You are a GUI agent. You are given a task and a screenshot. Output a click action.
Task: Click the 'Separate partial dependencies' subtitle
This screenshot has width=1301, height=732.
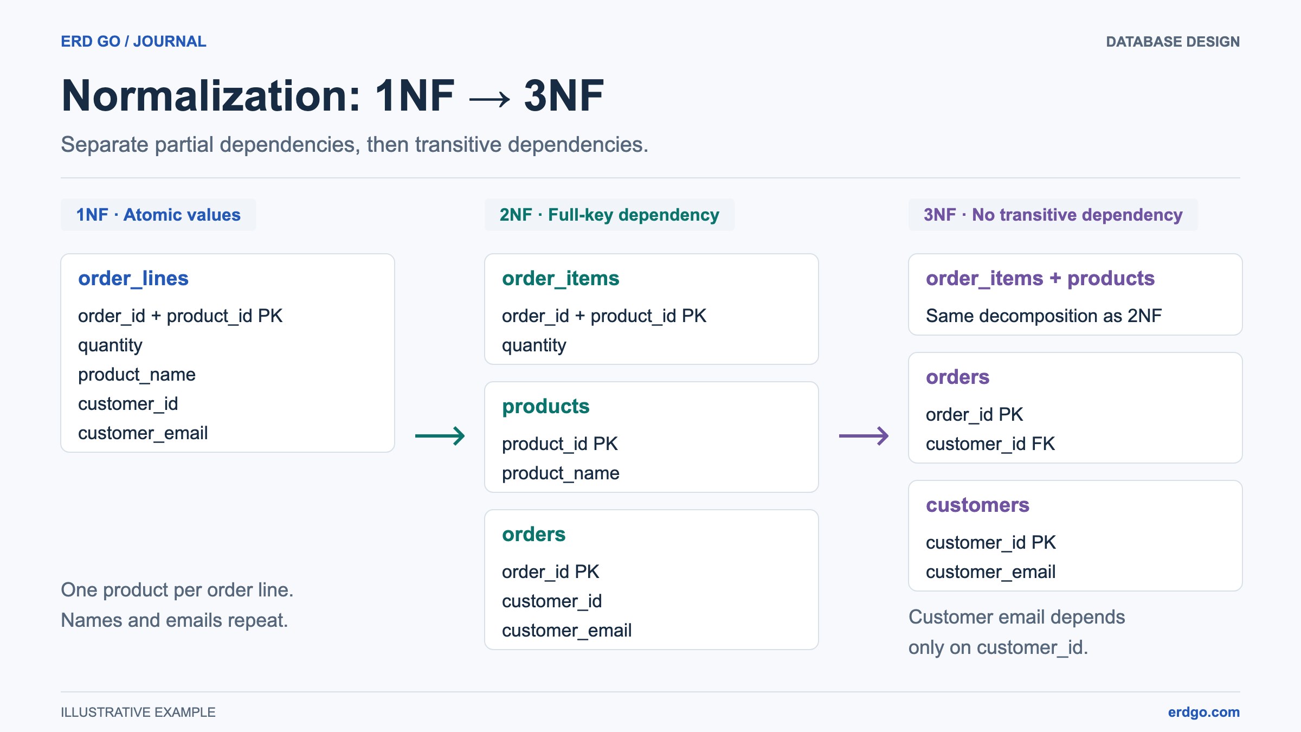point(355,145)
